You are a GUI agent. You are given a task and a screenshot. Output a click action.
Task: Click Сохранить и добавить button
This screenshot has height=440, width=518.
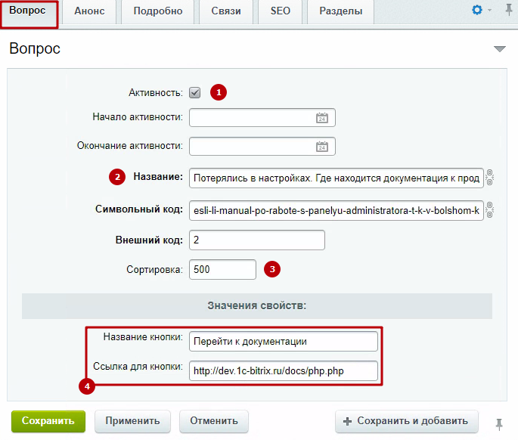point(406,421)
